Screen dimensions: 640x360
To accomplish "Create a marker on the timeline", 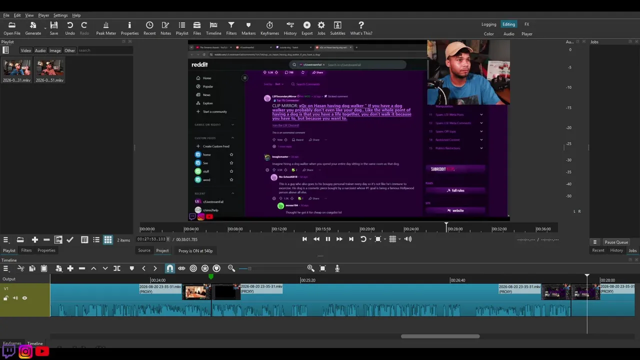I will tap(131, 268).
